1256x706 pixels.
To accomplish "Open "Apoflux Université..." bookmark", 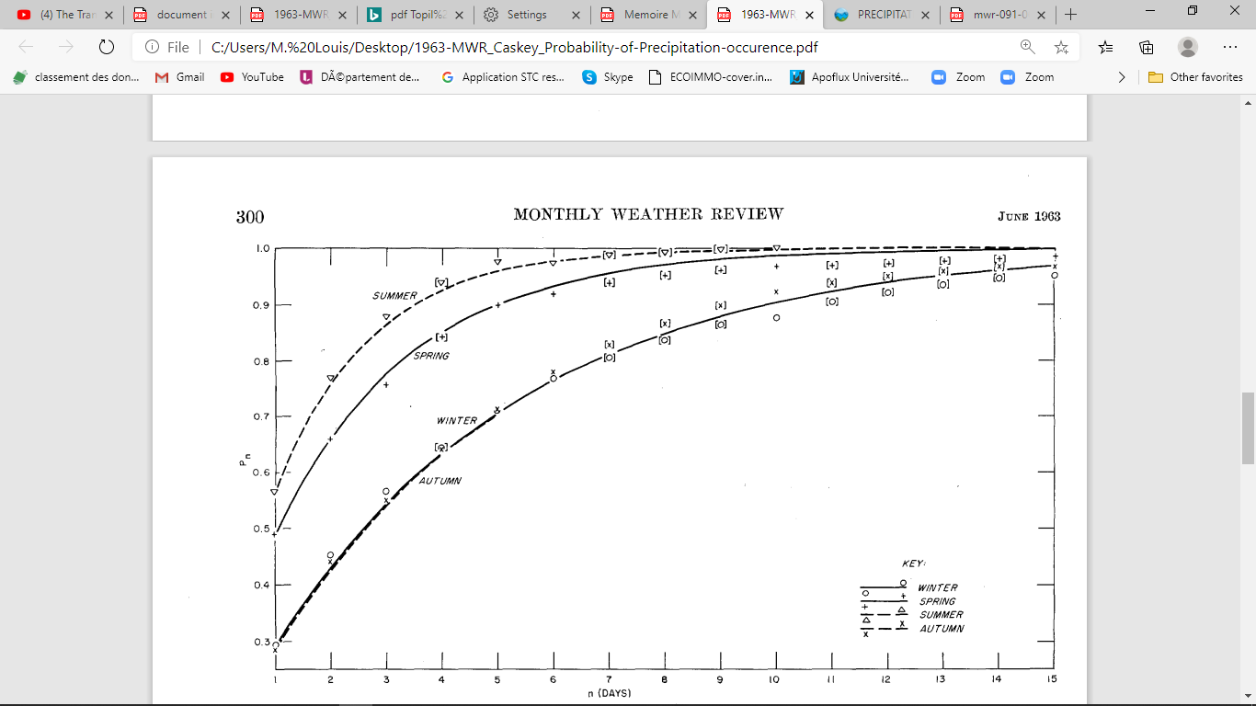I will pyautogui.click(x=850, y=77).
